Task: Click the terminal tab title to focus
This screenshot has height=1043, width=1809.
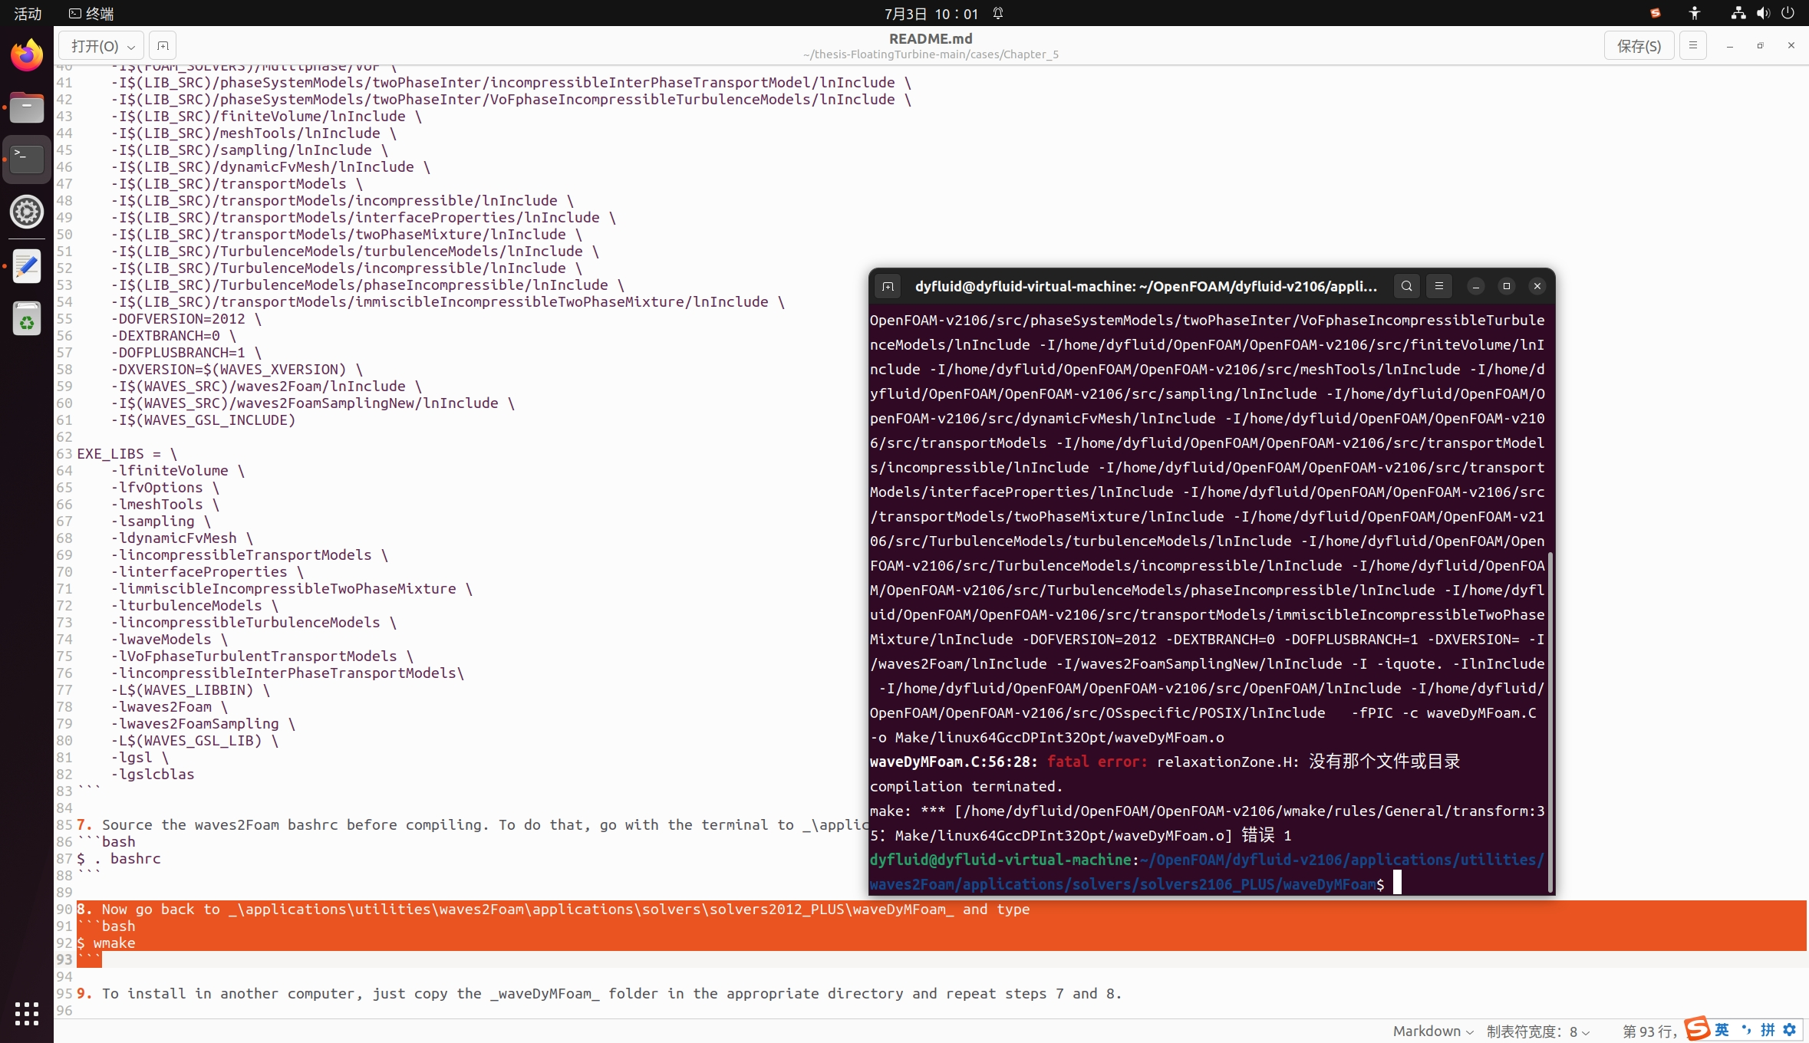Action: pyautogui.click(x=1145, y=285)
